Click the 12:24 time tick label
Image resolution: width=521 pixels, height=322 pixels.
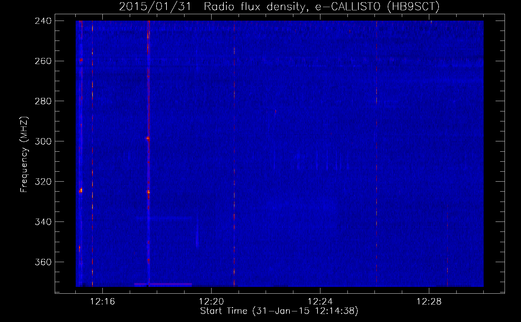(x=320, y=302)
